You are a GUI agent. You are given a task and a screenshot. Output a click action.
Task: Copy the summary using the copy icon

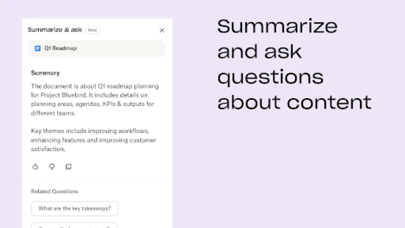[68, 167]
